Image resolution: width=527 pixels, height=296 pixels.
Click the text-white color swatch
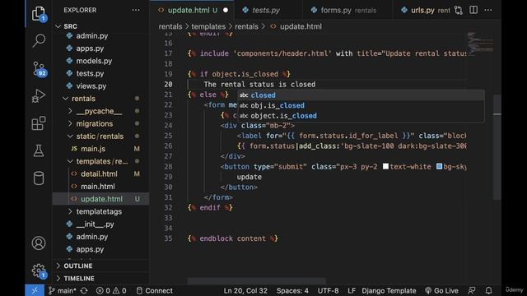coord(385,166)
